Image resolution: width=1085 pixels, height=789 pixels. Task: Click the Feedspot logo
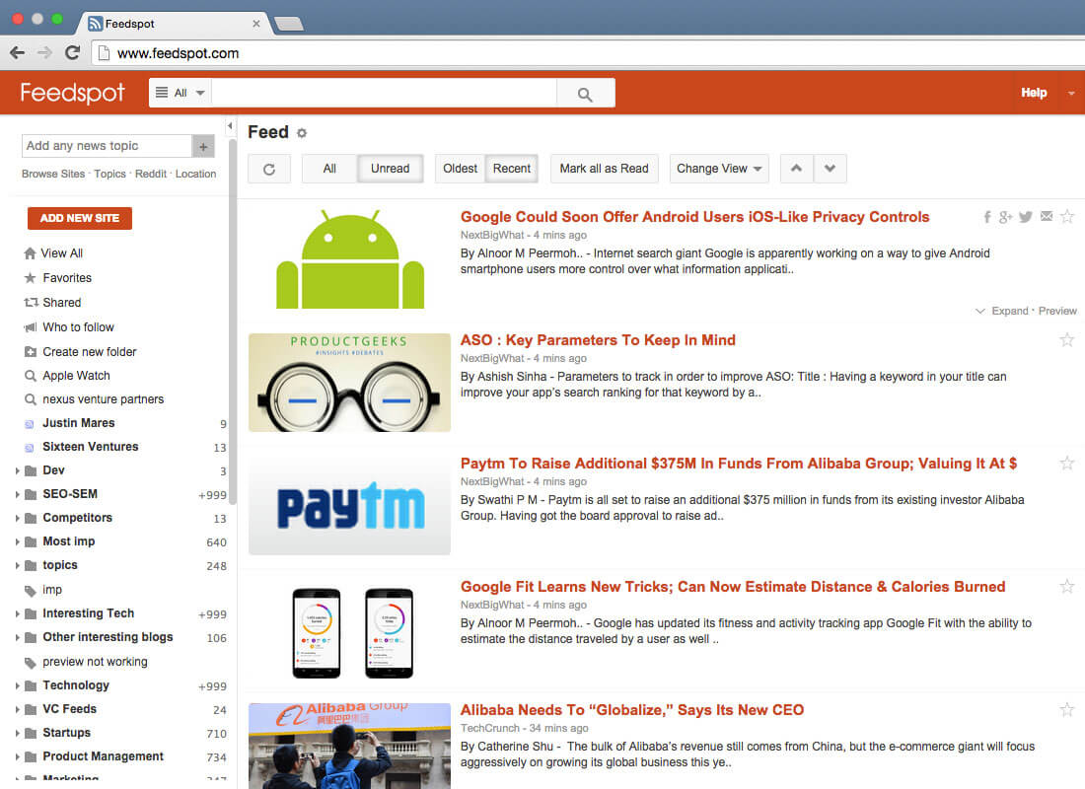tap(73, 93)
